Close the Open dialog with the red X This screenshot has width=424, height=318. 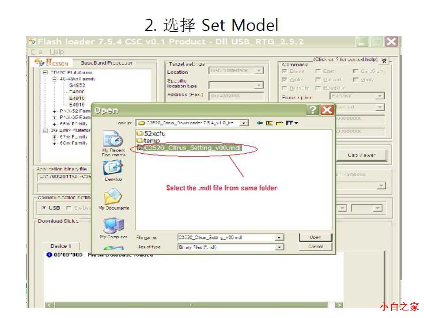point(327,110)
